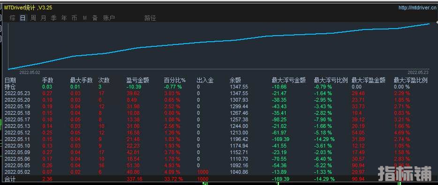Viewport: 438px width, 185px height.
Task: Switch to the 账户 account tab
Action: tap(109, 18)
